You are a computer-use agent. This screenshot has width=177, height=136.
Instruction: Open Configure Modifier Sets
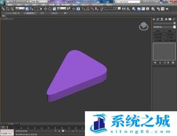pos(173,63)
